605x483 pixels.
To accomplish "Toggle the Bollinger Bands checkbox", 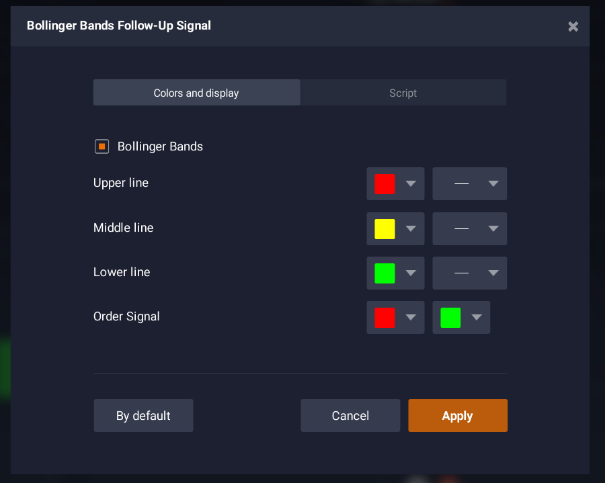I will 102,146.
